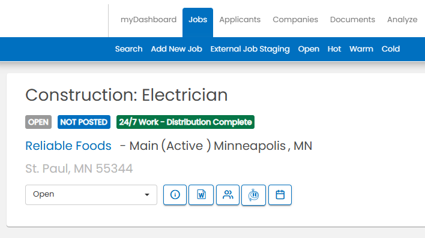Go to the Applicants tab
Viewport: 425px width, 238px height.
pyautogui.click(x=240, y=20)
